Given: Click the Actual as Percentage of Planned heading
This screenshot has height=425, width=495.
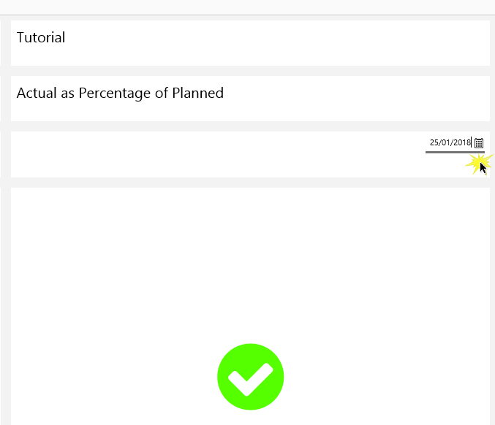Looking at the screenshot, I should pos(120,93).
